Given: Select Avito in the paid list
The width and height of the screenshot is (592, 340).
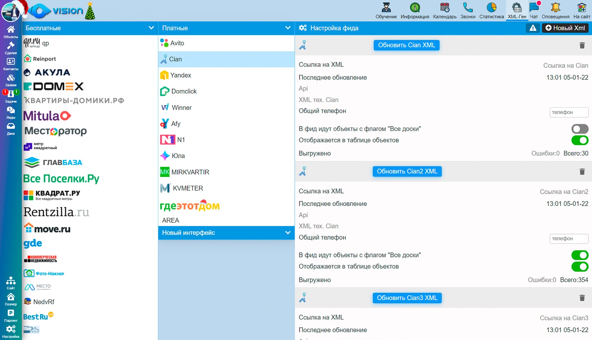Looking at the screenshot, I should [x=177, y=43].
